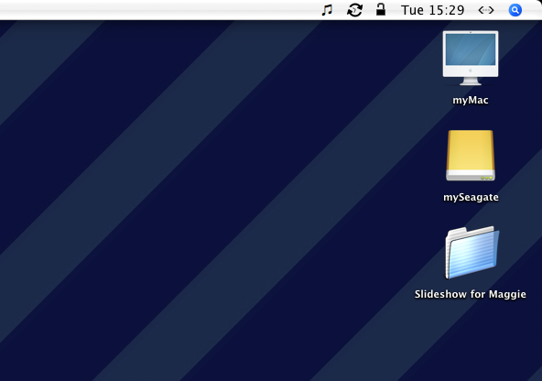
Task: Click the mySeagate label text
Action: coord(471,198)
